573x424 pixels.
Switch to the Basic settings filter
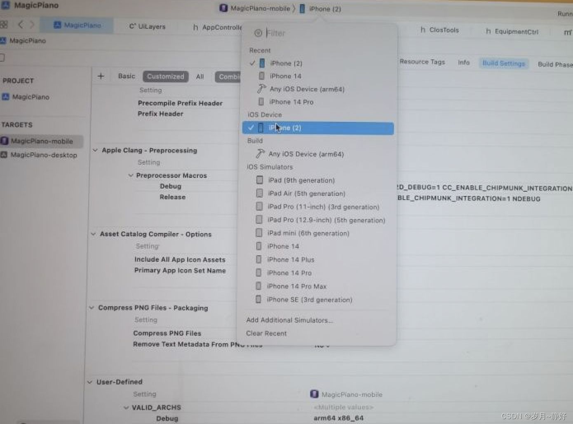[127, 76]
